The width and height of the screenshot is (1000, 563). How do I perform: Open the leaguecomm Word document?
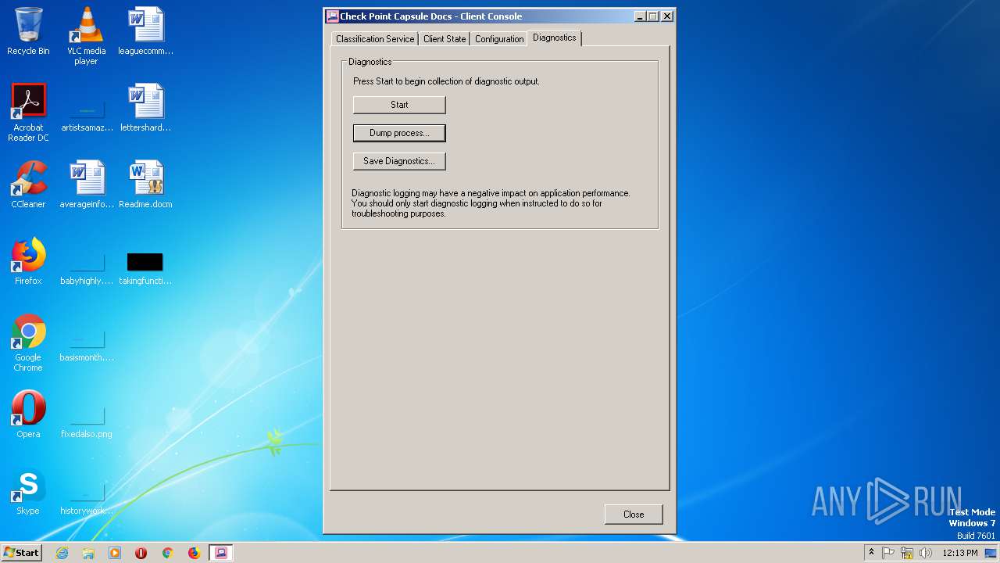point(145,31)
